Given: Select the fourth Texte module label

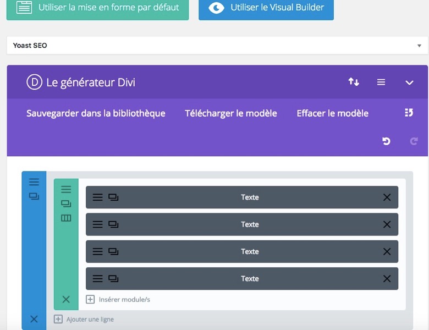Looking at the screenshot, I should tap(250, 278).
